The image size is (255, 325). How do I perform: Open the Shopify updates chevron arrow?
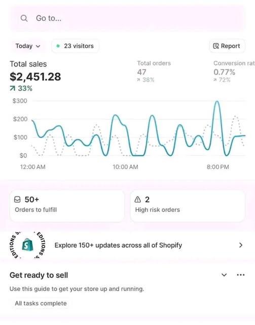point(241,245)
